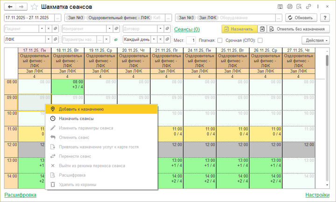Click the Договор input field
The width and height of the screenshot is (336, 202).
(140, 29)
